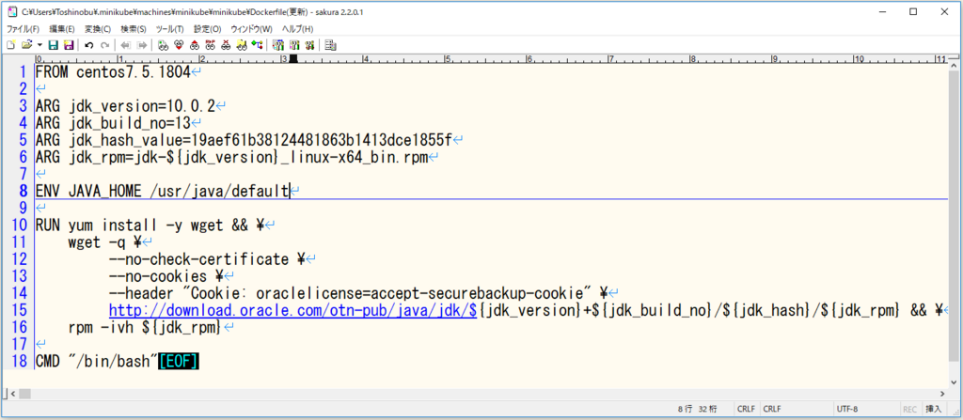
Task: Open the 編集(E) menu
Action: [x=62, y=29]
